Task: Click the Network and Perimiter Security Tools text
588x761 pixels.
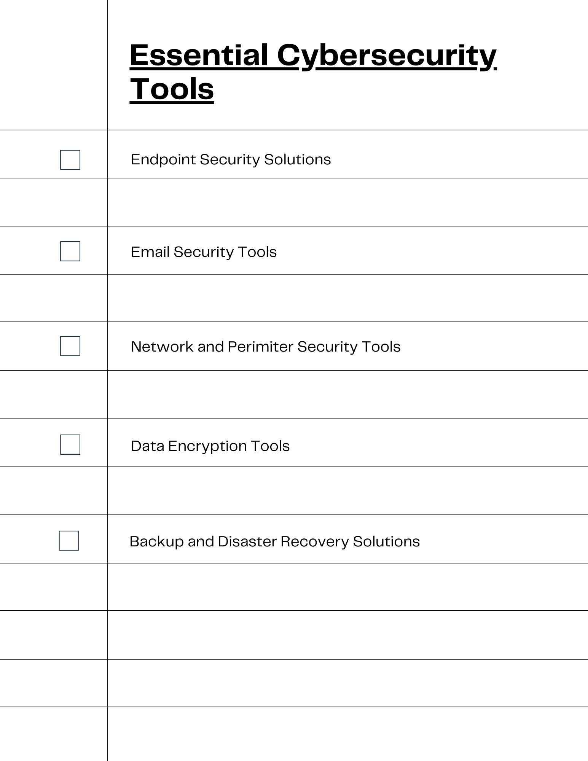Action: tap(266, 347)
